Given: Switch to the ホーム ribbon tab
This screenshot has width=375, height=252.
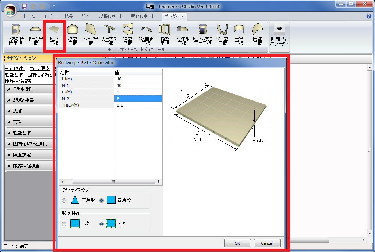Looking at the screenshot, I should pos(29,16).
